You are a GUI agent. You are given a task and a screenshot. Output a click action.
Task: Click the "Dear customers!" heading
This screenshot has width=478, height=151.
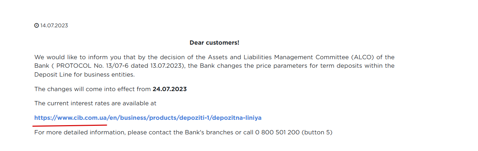[214, 43]
